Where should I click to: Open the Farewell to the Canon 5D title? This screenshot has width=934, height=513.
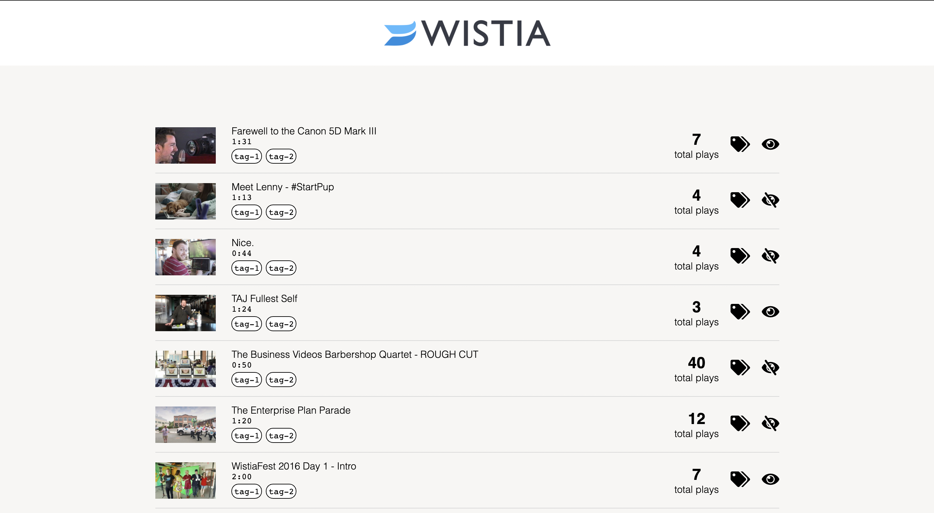coord(304,131)
